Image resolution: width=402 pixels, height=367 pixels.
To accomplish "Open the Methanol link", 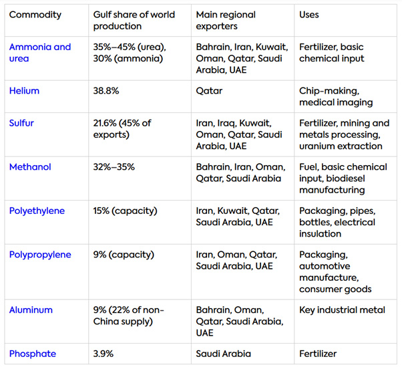I will [29, 166].
